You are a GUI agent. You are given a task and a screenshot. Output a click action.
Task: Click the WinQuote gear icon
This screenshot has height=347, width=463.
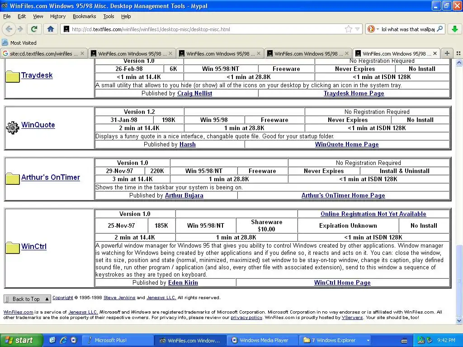coord(12,127)
